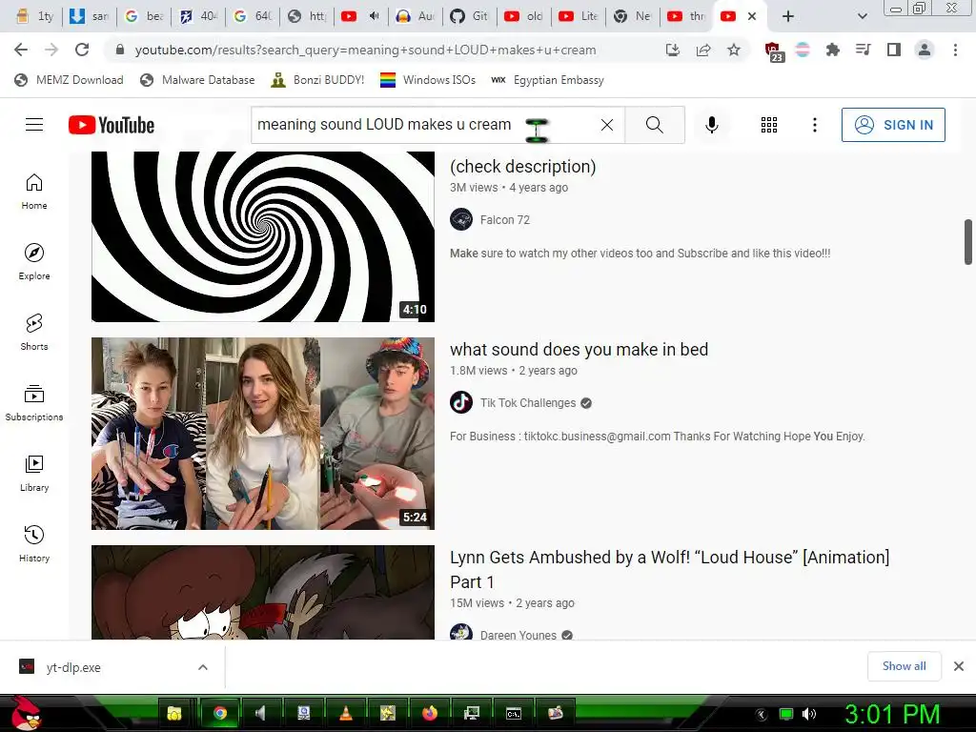Open the YouTube apps grid
The width and height of the screenshot is (976, 732).
[769, 125]
